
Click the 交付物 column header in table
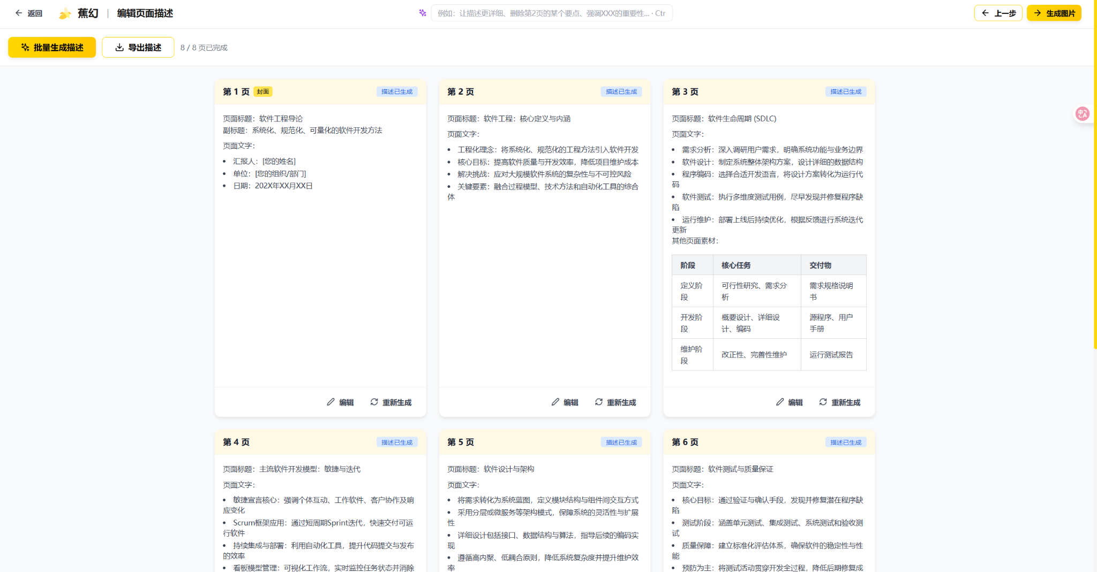point(820,265)
